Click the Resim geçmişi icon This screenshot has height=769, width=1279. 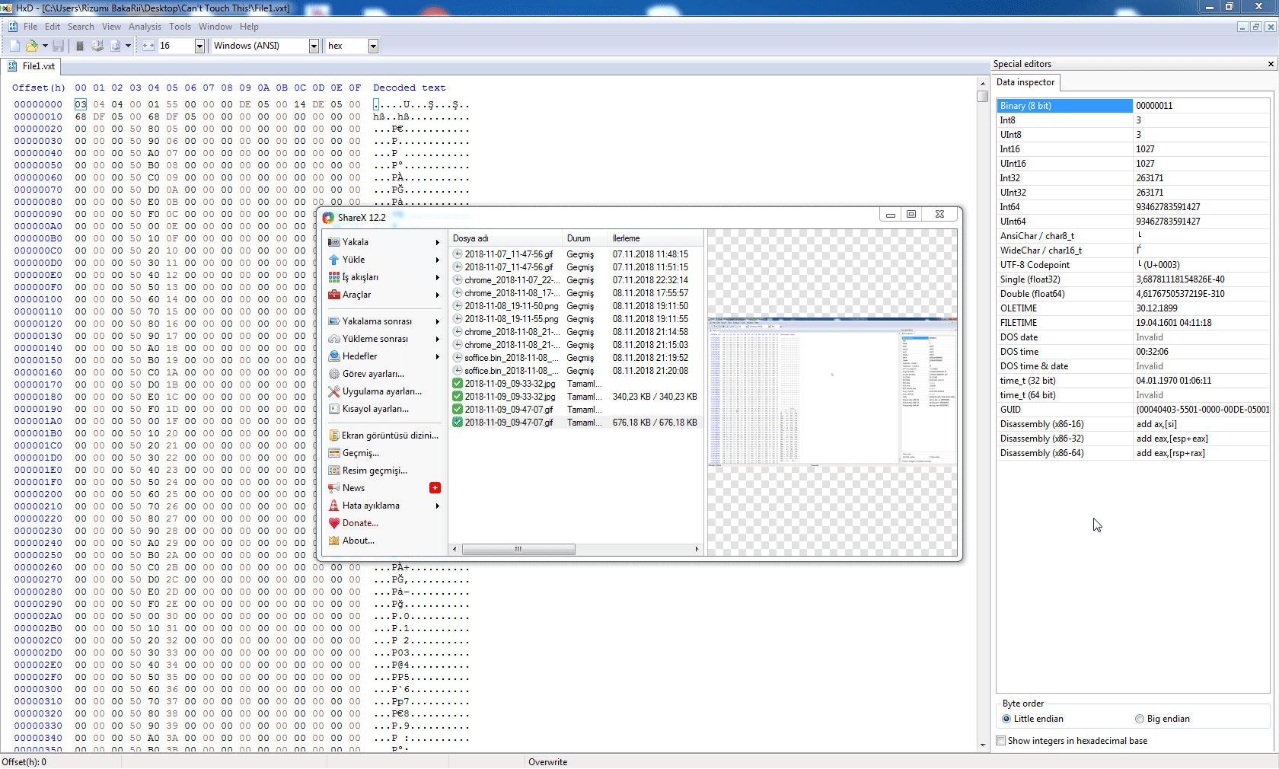[333, 471]
